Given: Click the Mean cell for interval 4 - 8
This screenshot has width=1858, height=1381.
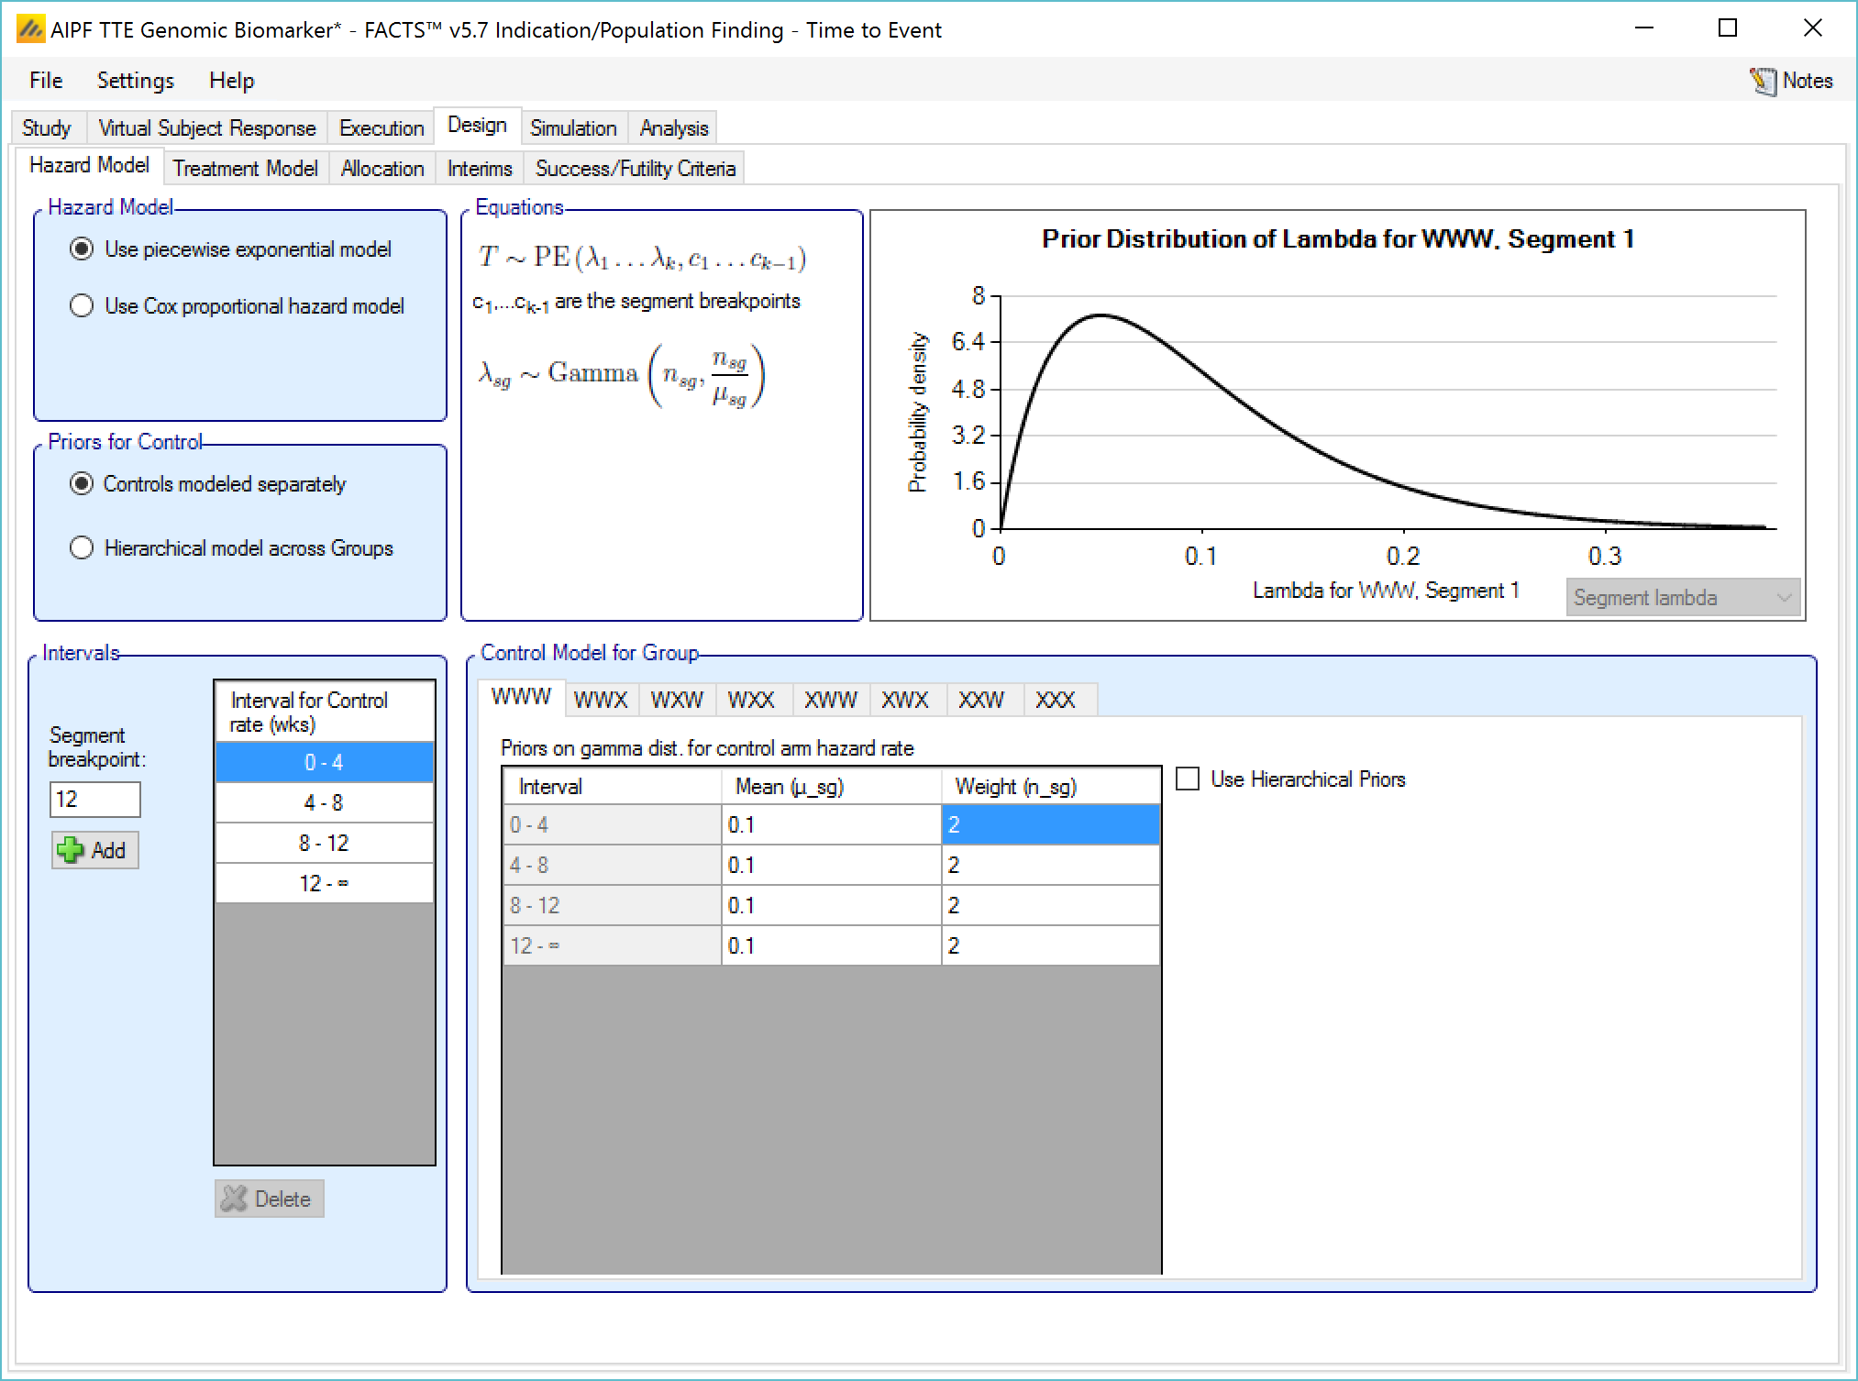Looking at the screenshot, I should click(830, 865).
